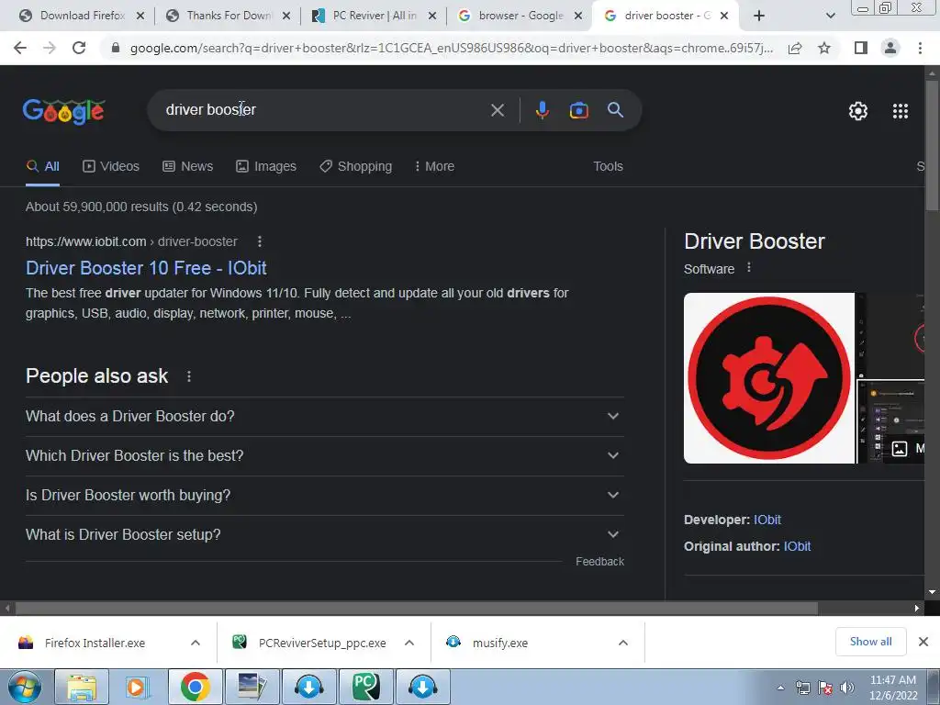Open Windows Media Player taskbar icon
The image size is (940, 705).
point(138,687)
